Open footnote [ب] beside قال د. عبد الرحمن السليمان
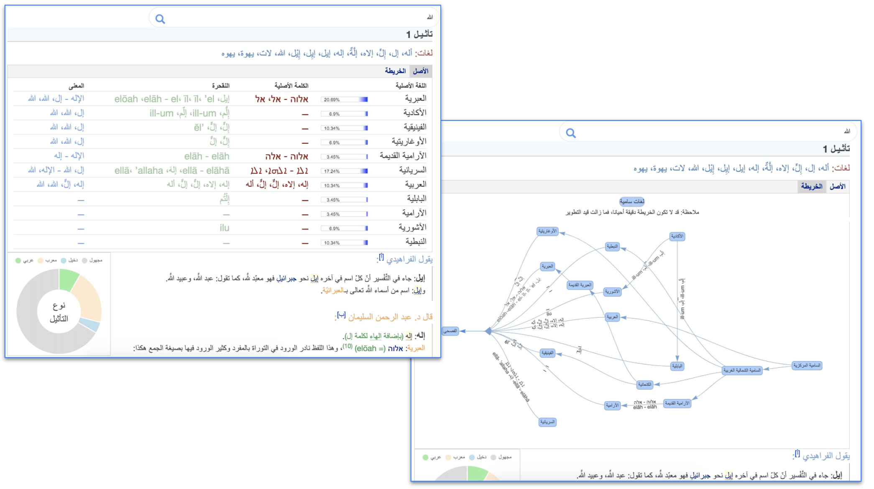The width and height of the screenshot is (874, 489). (x=341, y=315)
